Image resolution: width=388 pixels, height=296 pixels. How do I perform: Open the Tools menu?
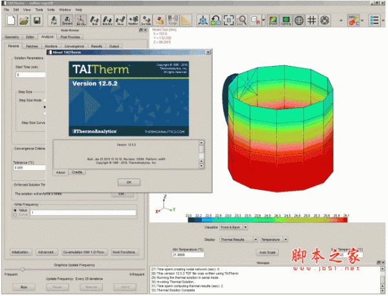pos(38,10)
